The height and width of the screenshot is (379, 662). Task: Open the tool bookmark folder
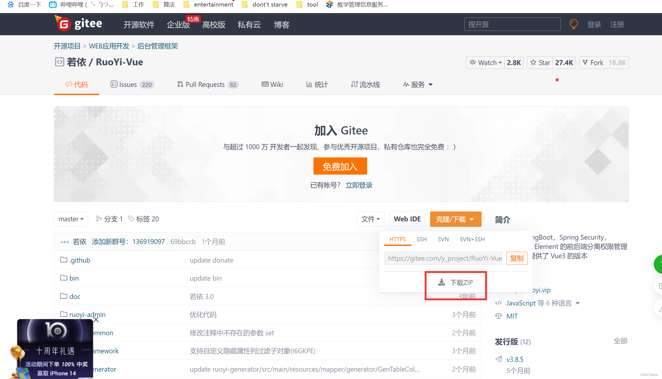click(x=307, y=4)
